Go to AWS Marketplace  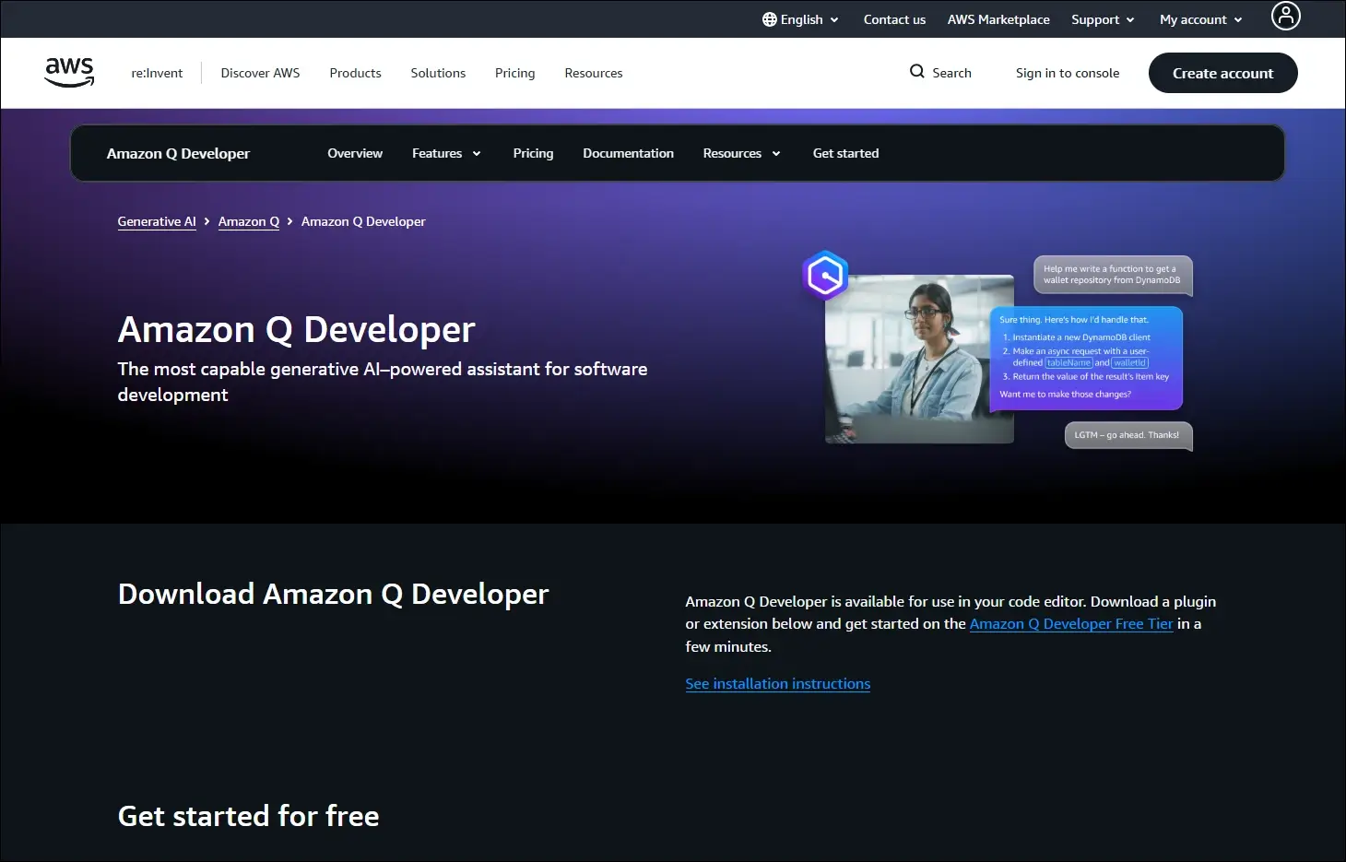point(998,19)
